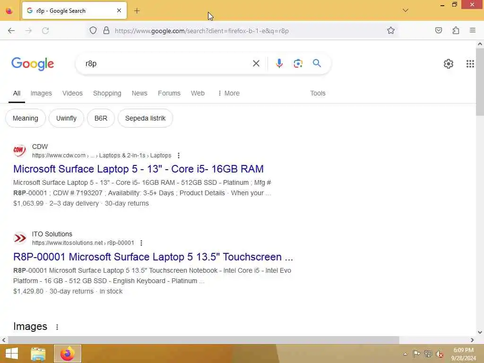Switch to News results tab
The height and width of the screenshot is (363, 484).
click(x=139, y=93)
